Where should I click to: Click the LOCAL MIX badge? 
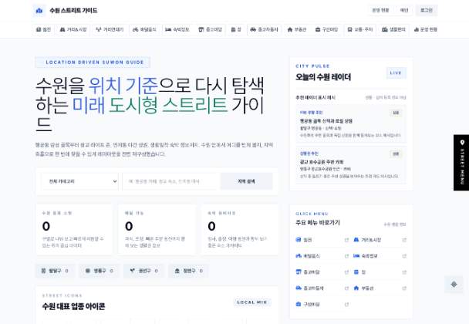coord(252,302)
